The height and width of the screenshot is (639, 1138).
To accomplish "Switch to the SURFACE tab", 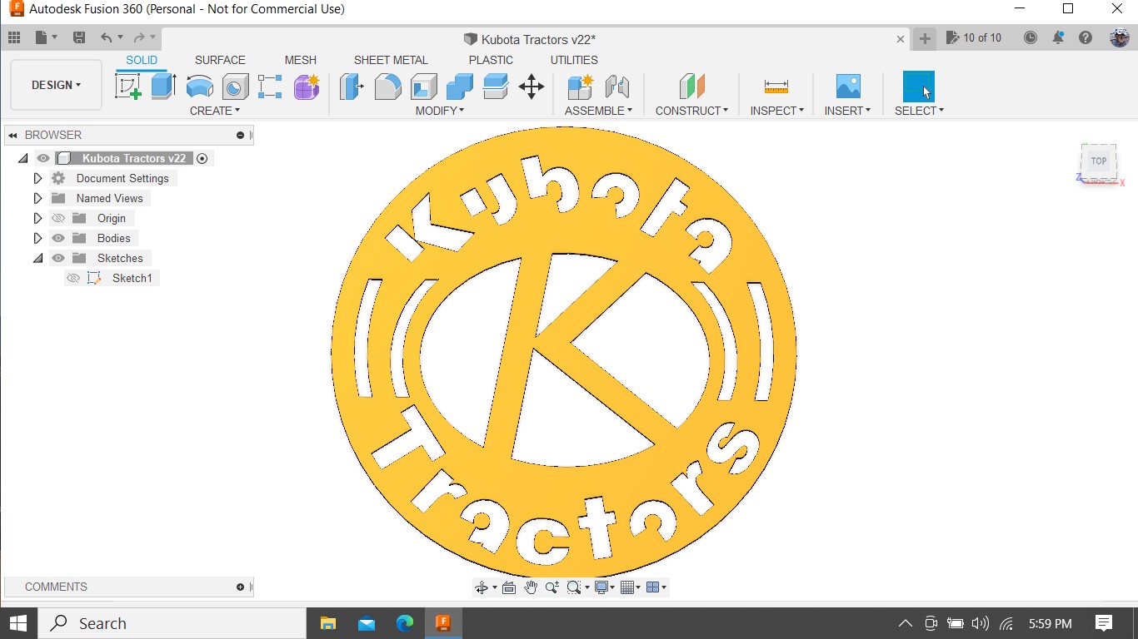I will 220,60.
